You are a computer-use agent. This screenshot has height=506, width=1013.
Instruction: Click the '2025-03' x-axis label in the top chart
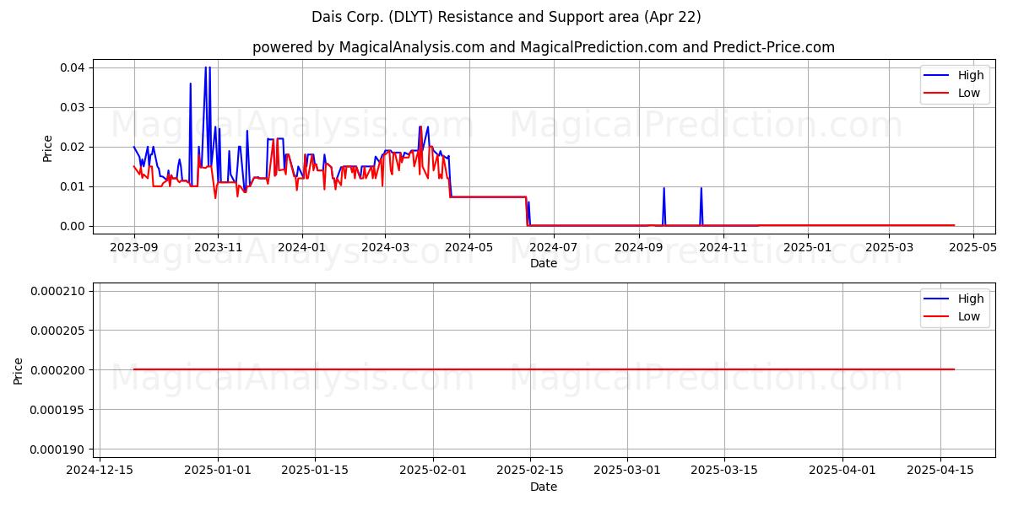[x=889, y=247]
